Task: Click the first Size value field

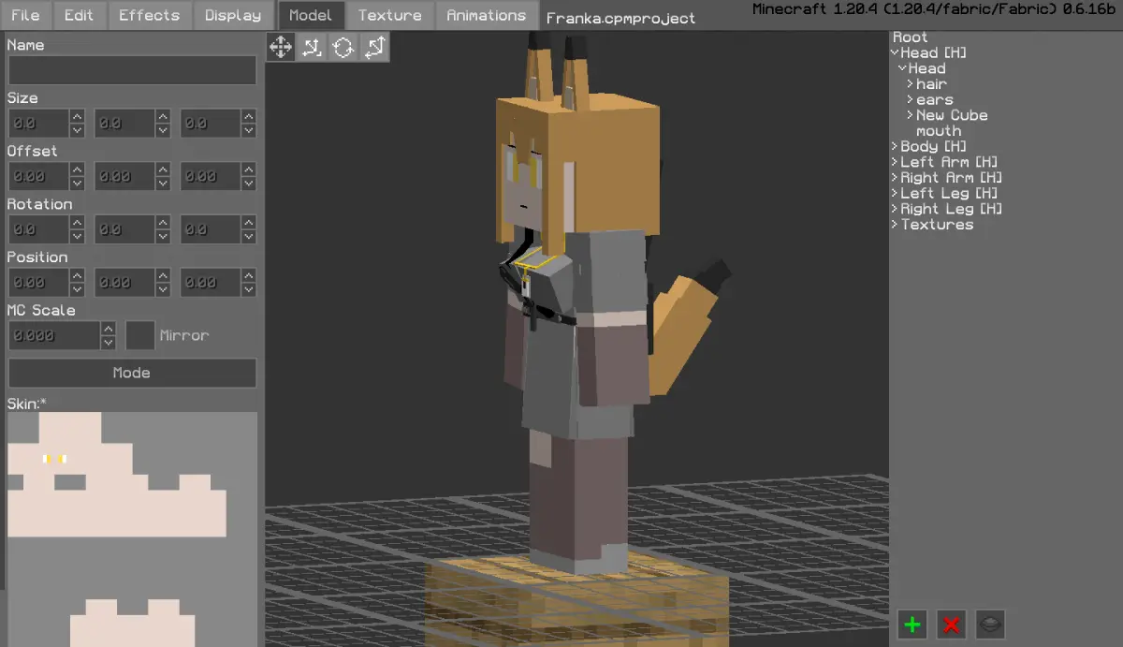Action: [38, 124]
